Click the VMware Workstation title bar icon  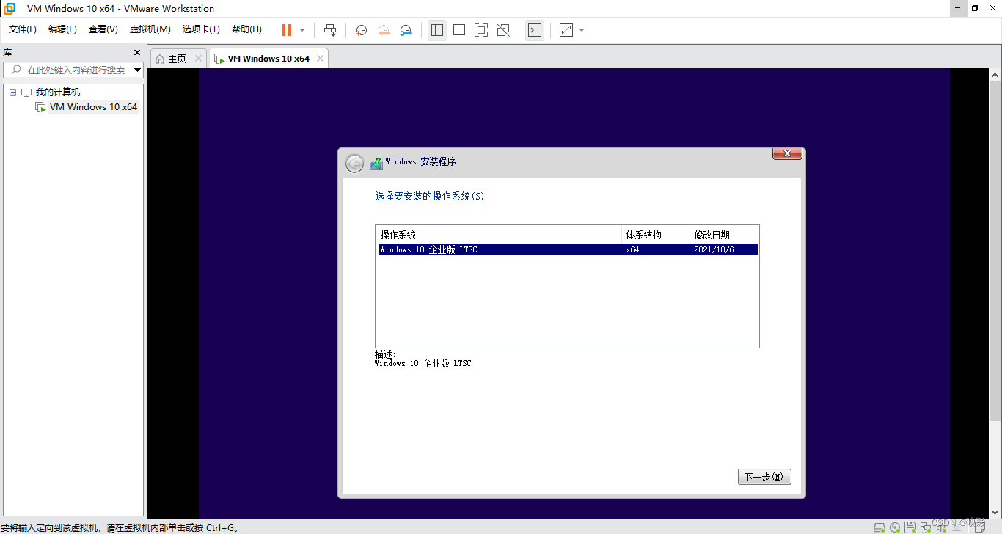(10, 8)
